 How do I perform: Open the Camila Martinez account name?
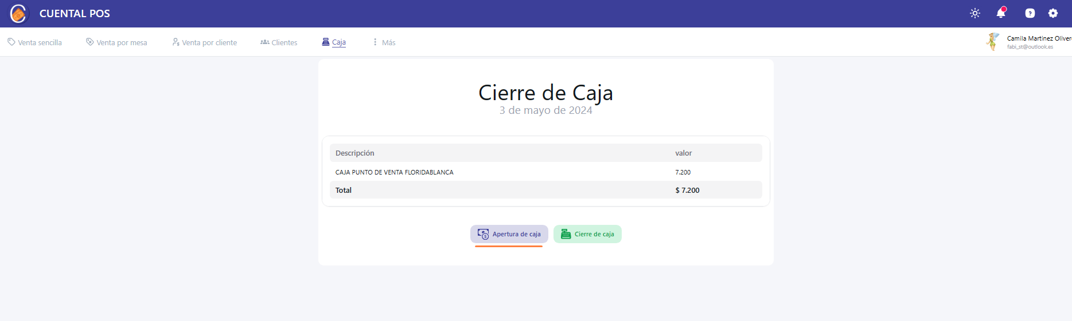coord(1038,38)
